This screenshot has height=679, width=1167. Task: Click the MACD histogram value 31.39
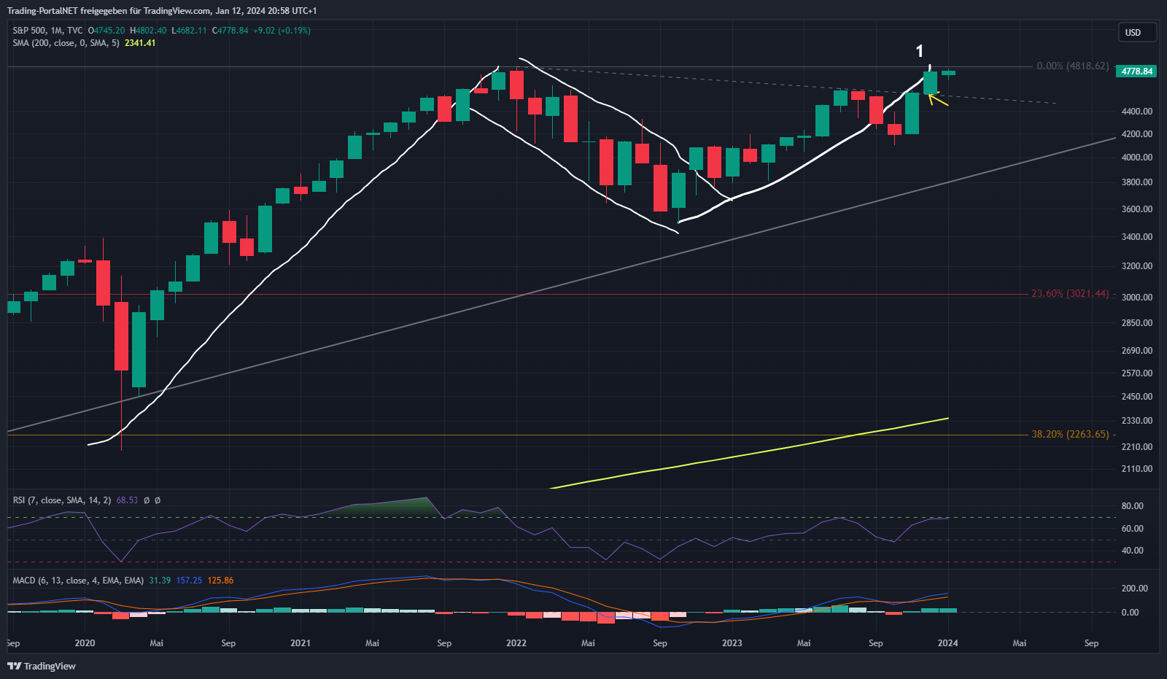(160, 581)
